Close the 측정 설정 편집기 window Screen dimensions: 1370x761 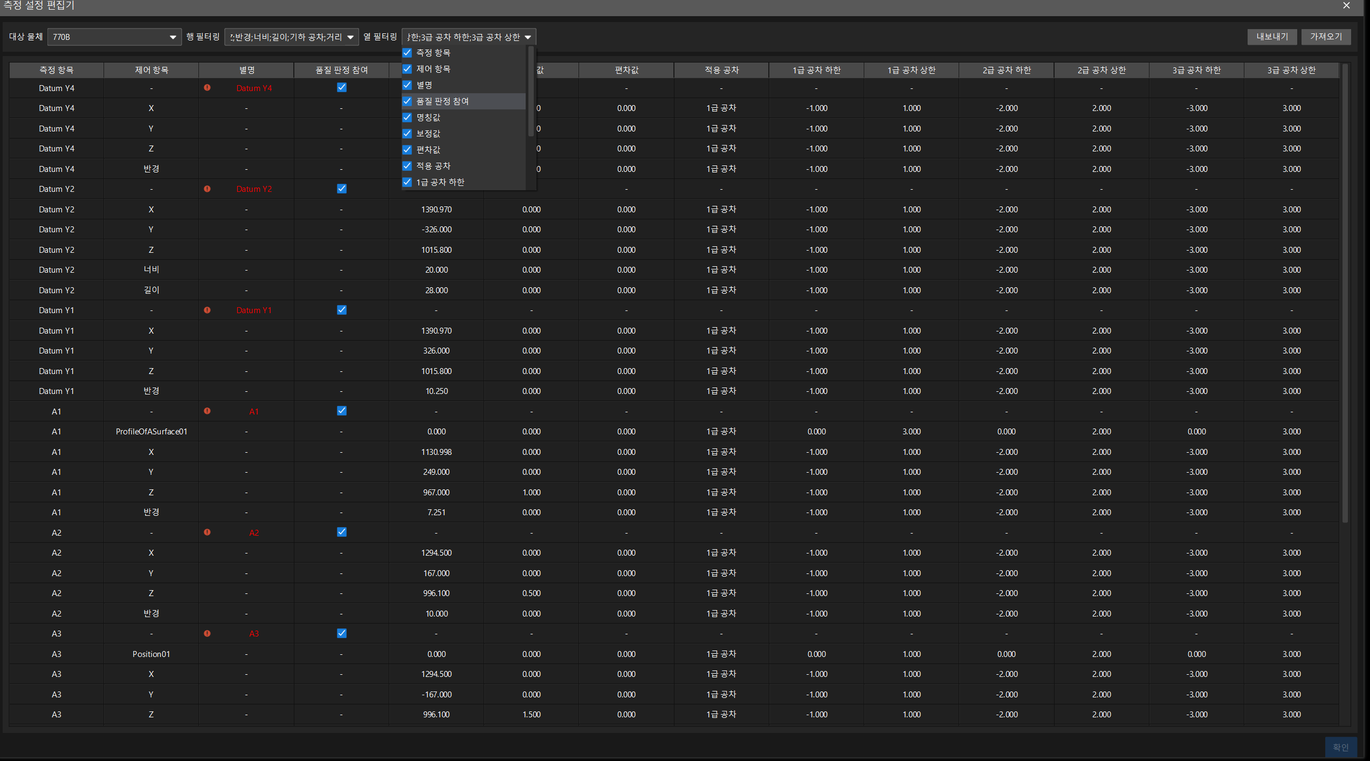[1347, 5]
